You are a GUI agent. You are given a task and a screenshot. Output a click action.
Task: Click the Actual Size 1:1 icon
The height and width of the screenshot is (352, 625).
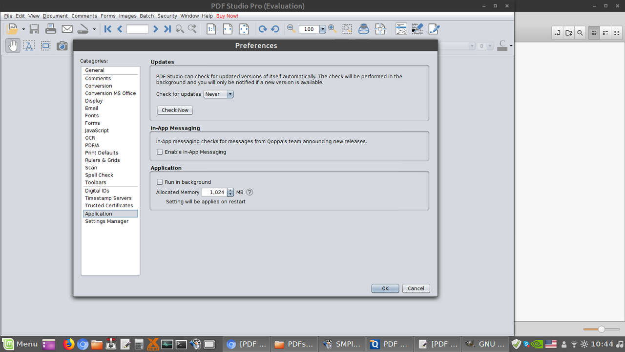pyautogui.click(x=211, y=29)
